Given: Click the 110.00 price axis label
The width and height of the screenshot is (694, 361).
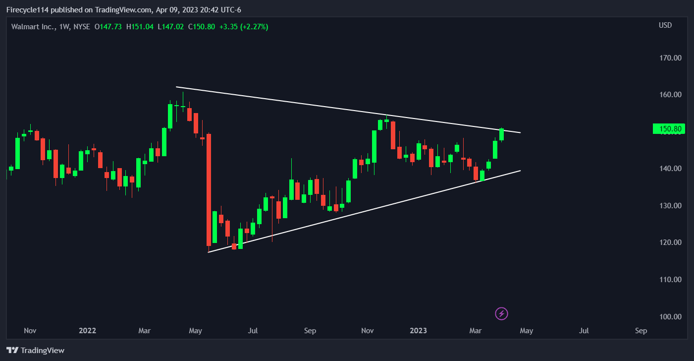Looking at the screenshot, I should pos(671,280).
